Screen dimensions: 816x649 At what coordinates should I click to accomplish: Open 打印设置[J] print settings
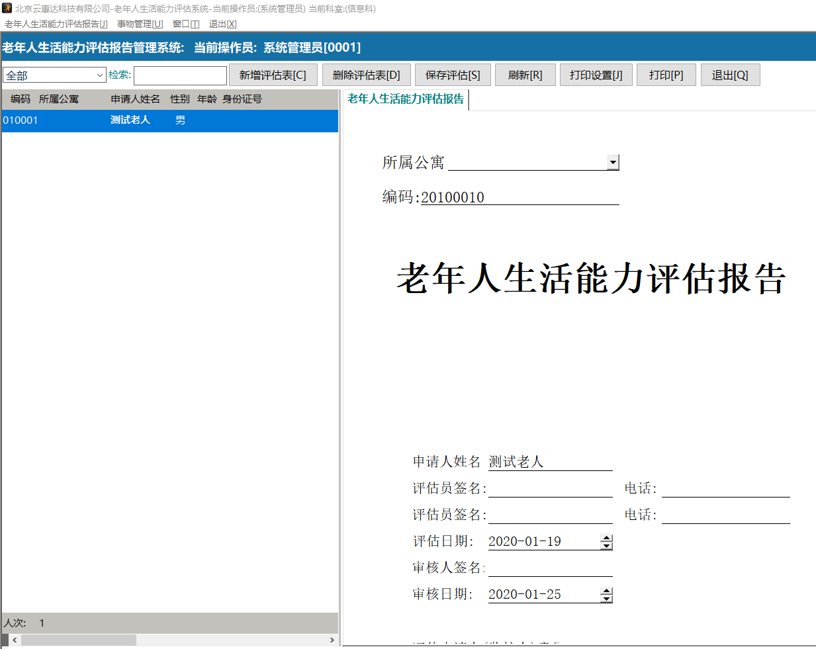point(596,75)
